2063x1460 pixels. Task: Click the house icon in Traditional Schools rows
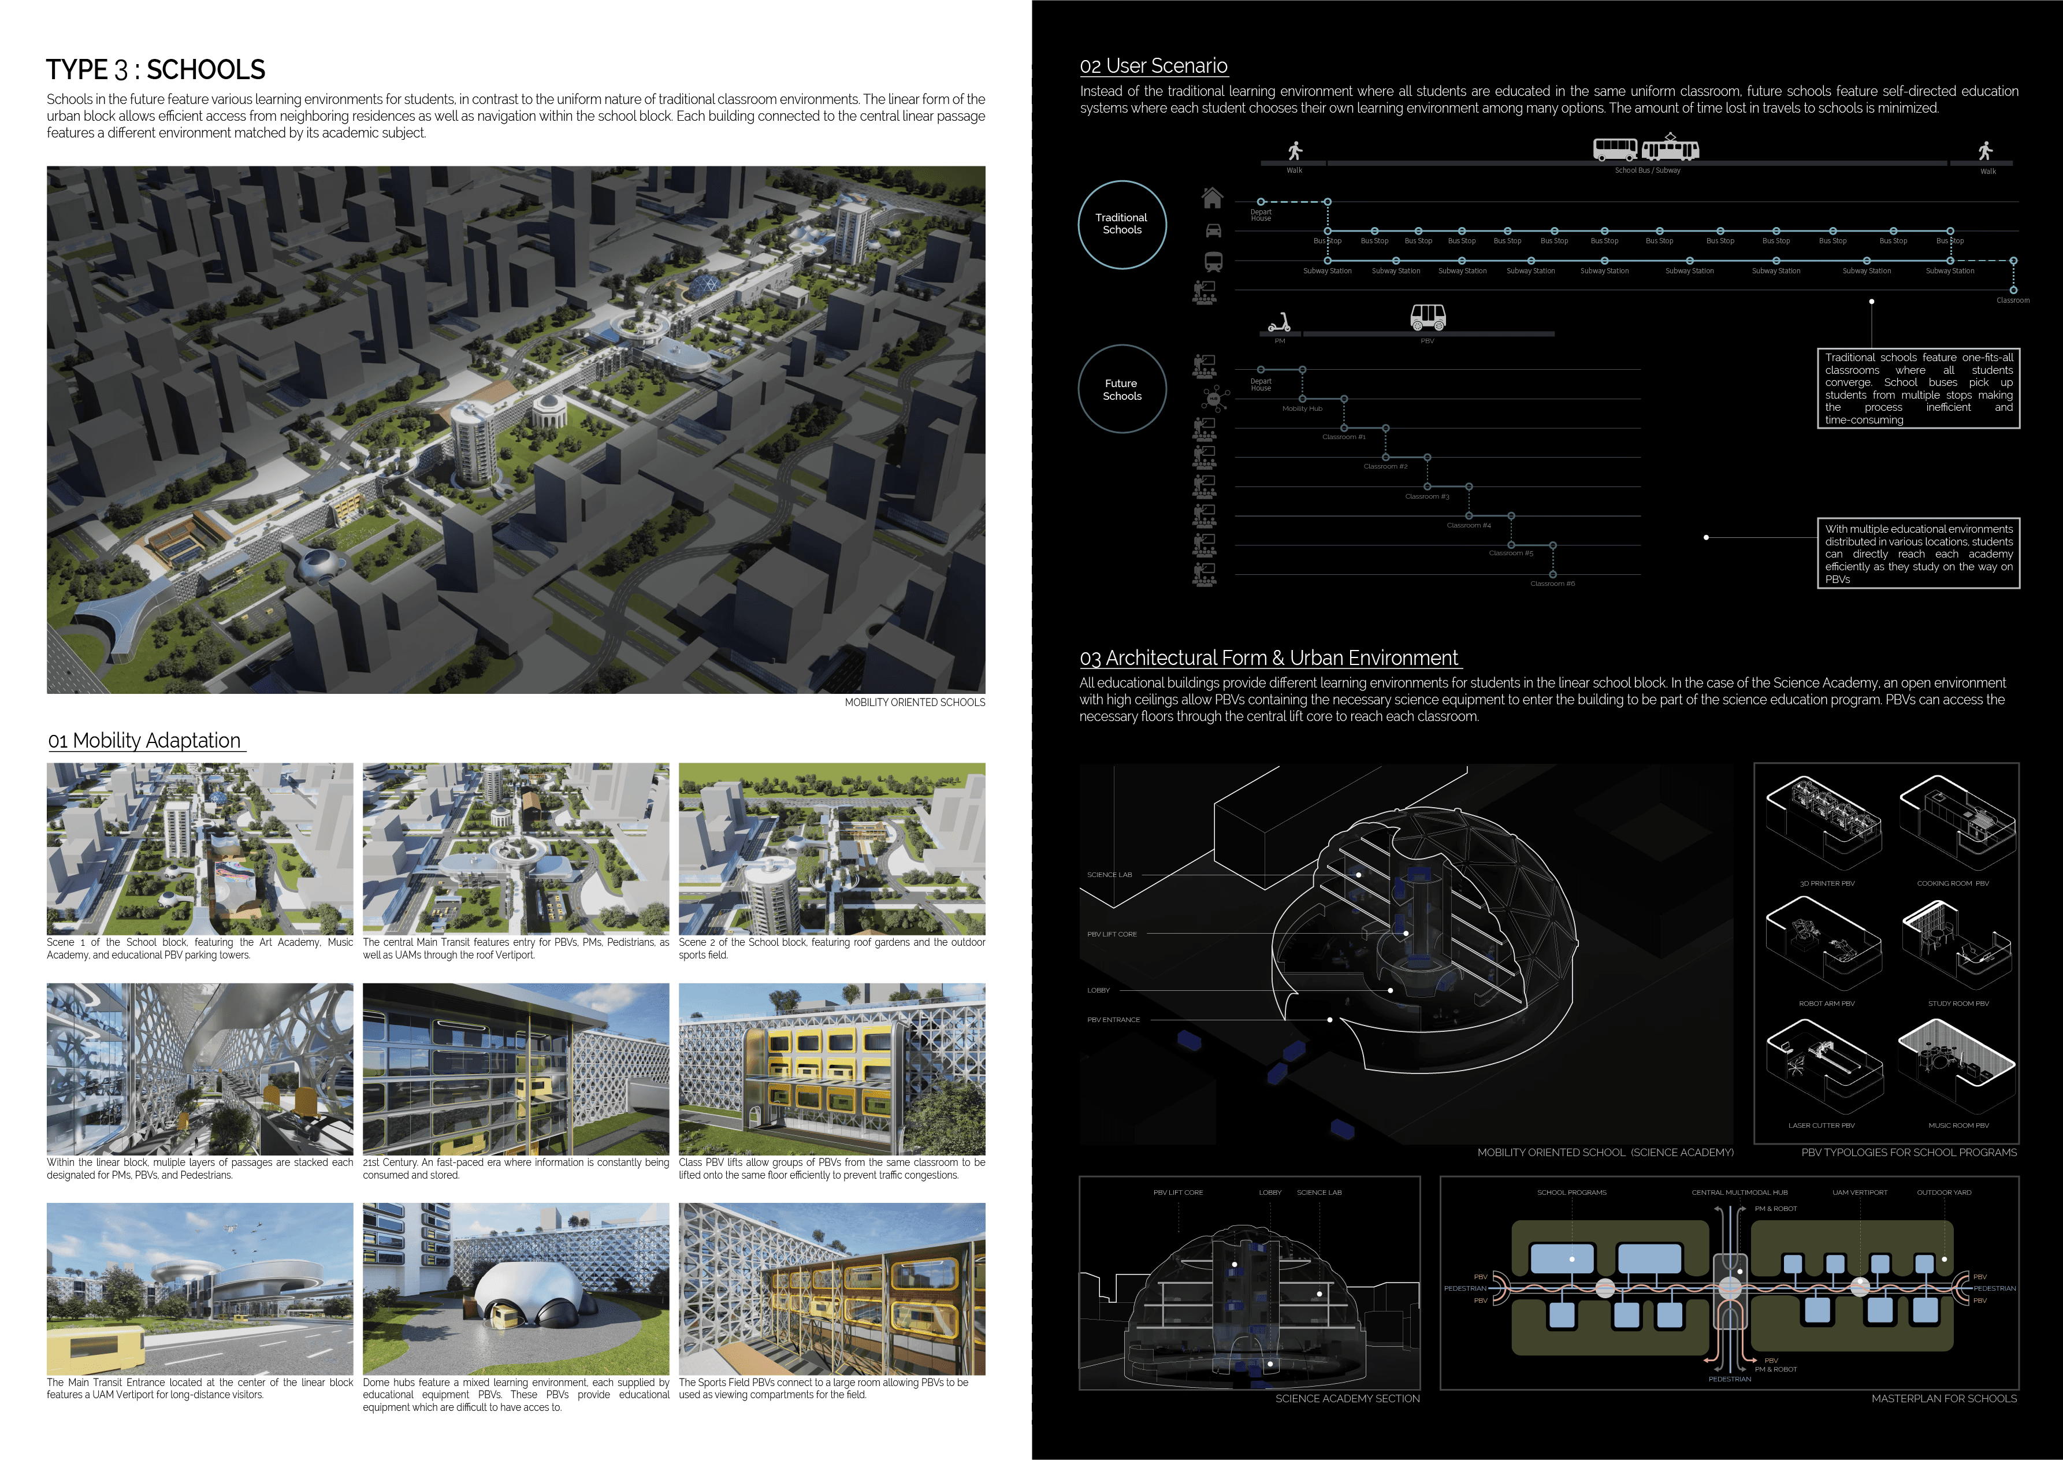click(1213, 198)
